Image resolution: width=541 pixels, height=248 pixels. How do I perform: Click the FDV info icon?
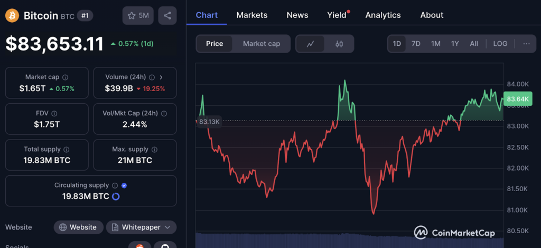(x=54, y=113)
